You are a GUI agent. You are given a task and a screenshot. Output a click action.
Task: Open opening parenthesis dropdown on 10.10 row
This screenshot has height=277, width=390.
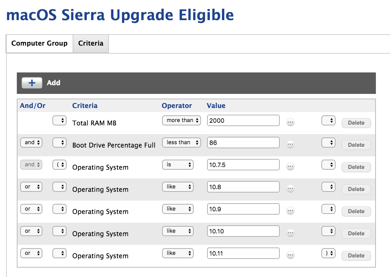point(60,231)
